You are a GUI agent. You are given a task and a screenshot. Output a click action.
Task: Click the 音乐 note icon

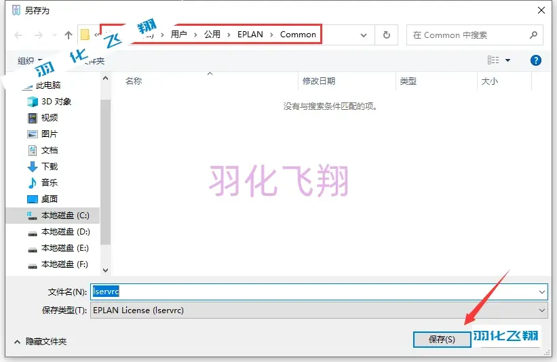point(33,182)
